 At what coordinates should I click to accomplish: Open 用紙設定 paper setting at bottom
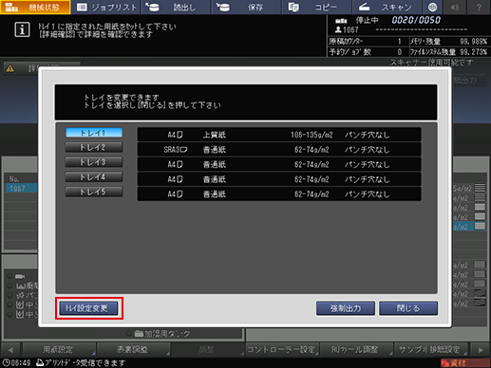pos(59,350)
